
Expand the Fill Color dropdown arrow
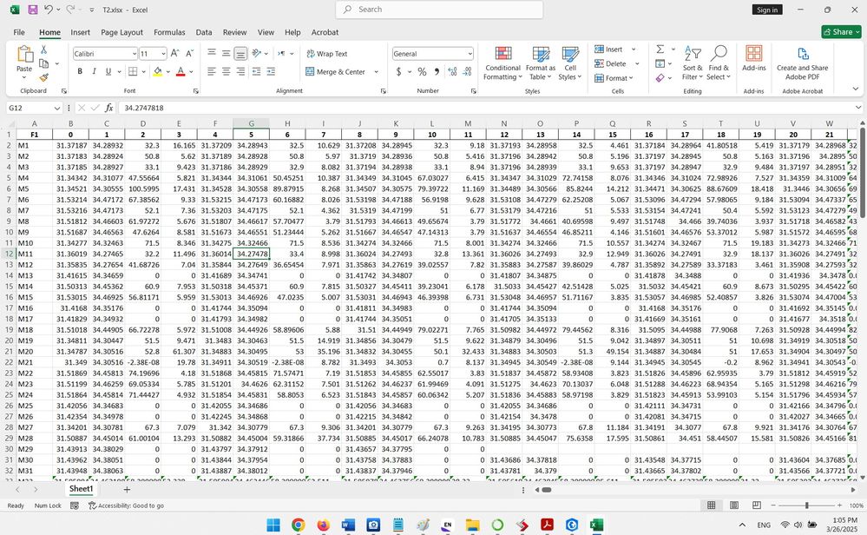coord(168,72)
